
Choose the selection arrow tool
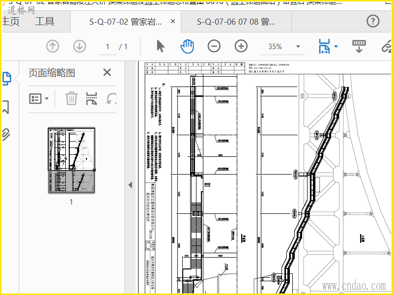[161, 46]
